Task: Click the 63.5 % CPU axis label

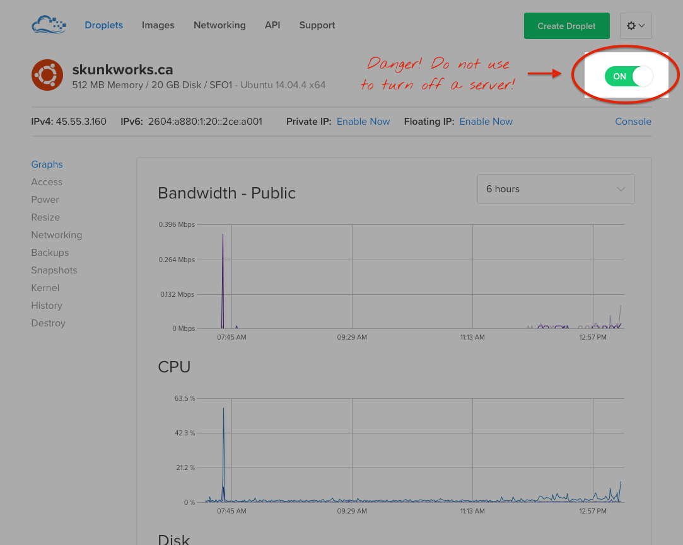Action: 185,398
